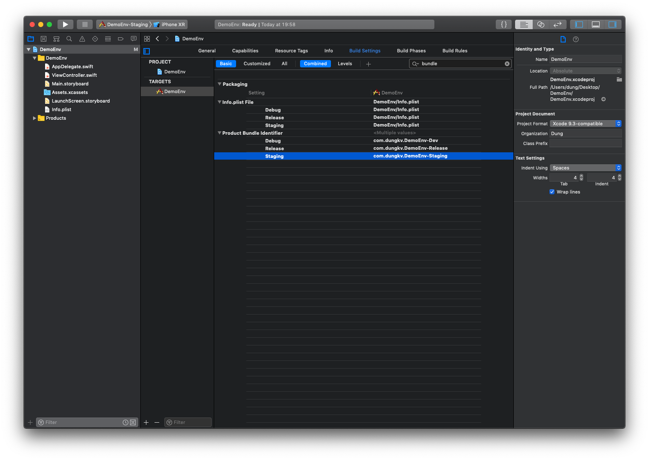649x460 pixels.
Task: Remove the selected target with minus button
Action: 157,422
